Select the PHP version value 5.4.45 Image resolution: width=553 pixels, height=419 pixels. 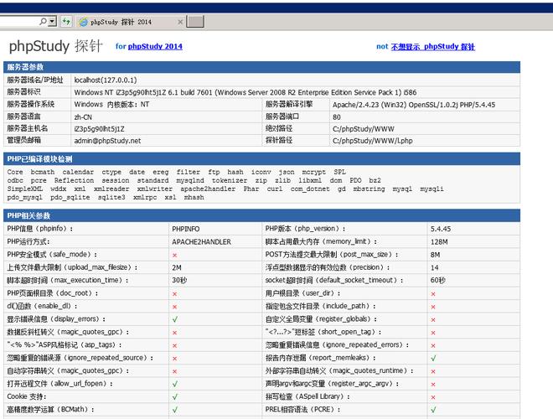click(441, 229)
